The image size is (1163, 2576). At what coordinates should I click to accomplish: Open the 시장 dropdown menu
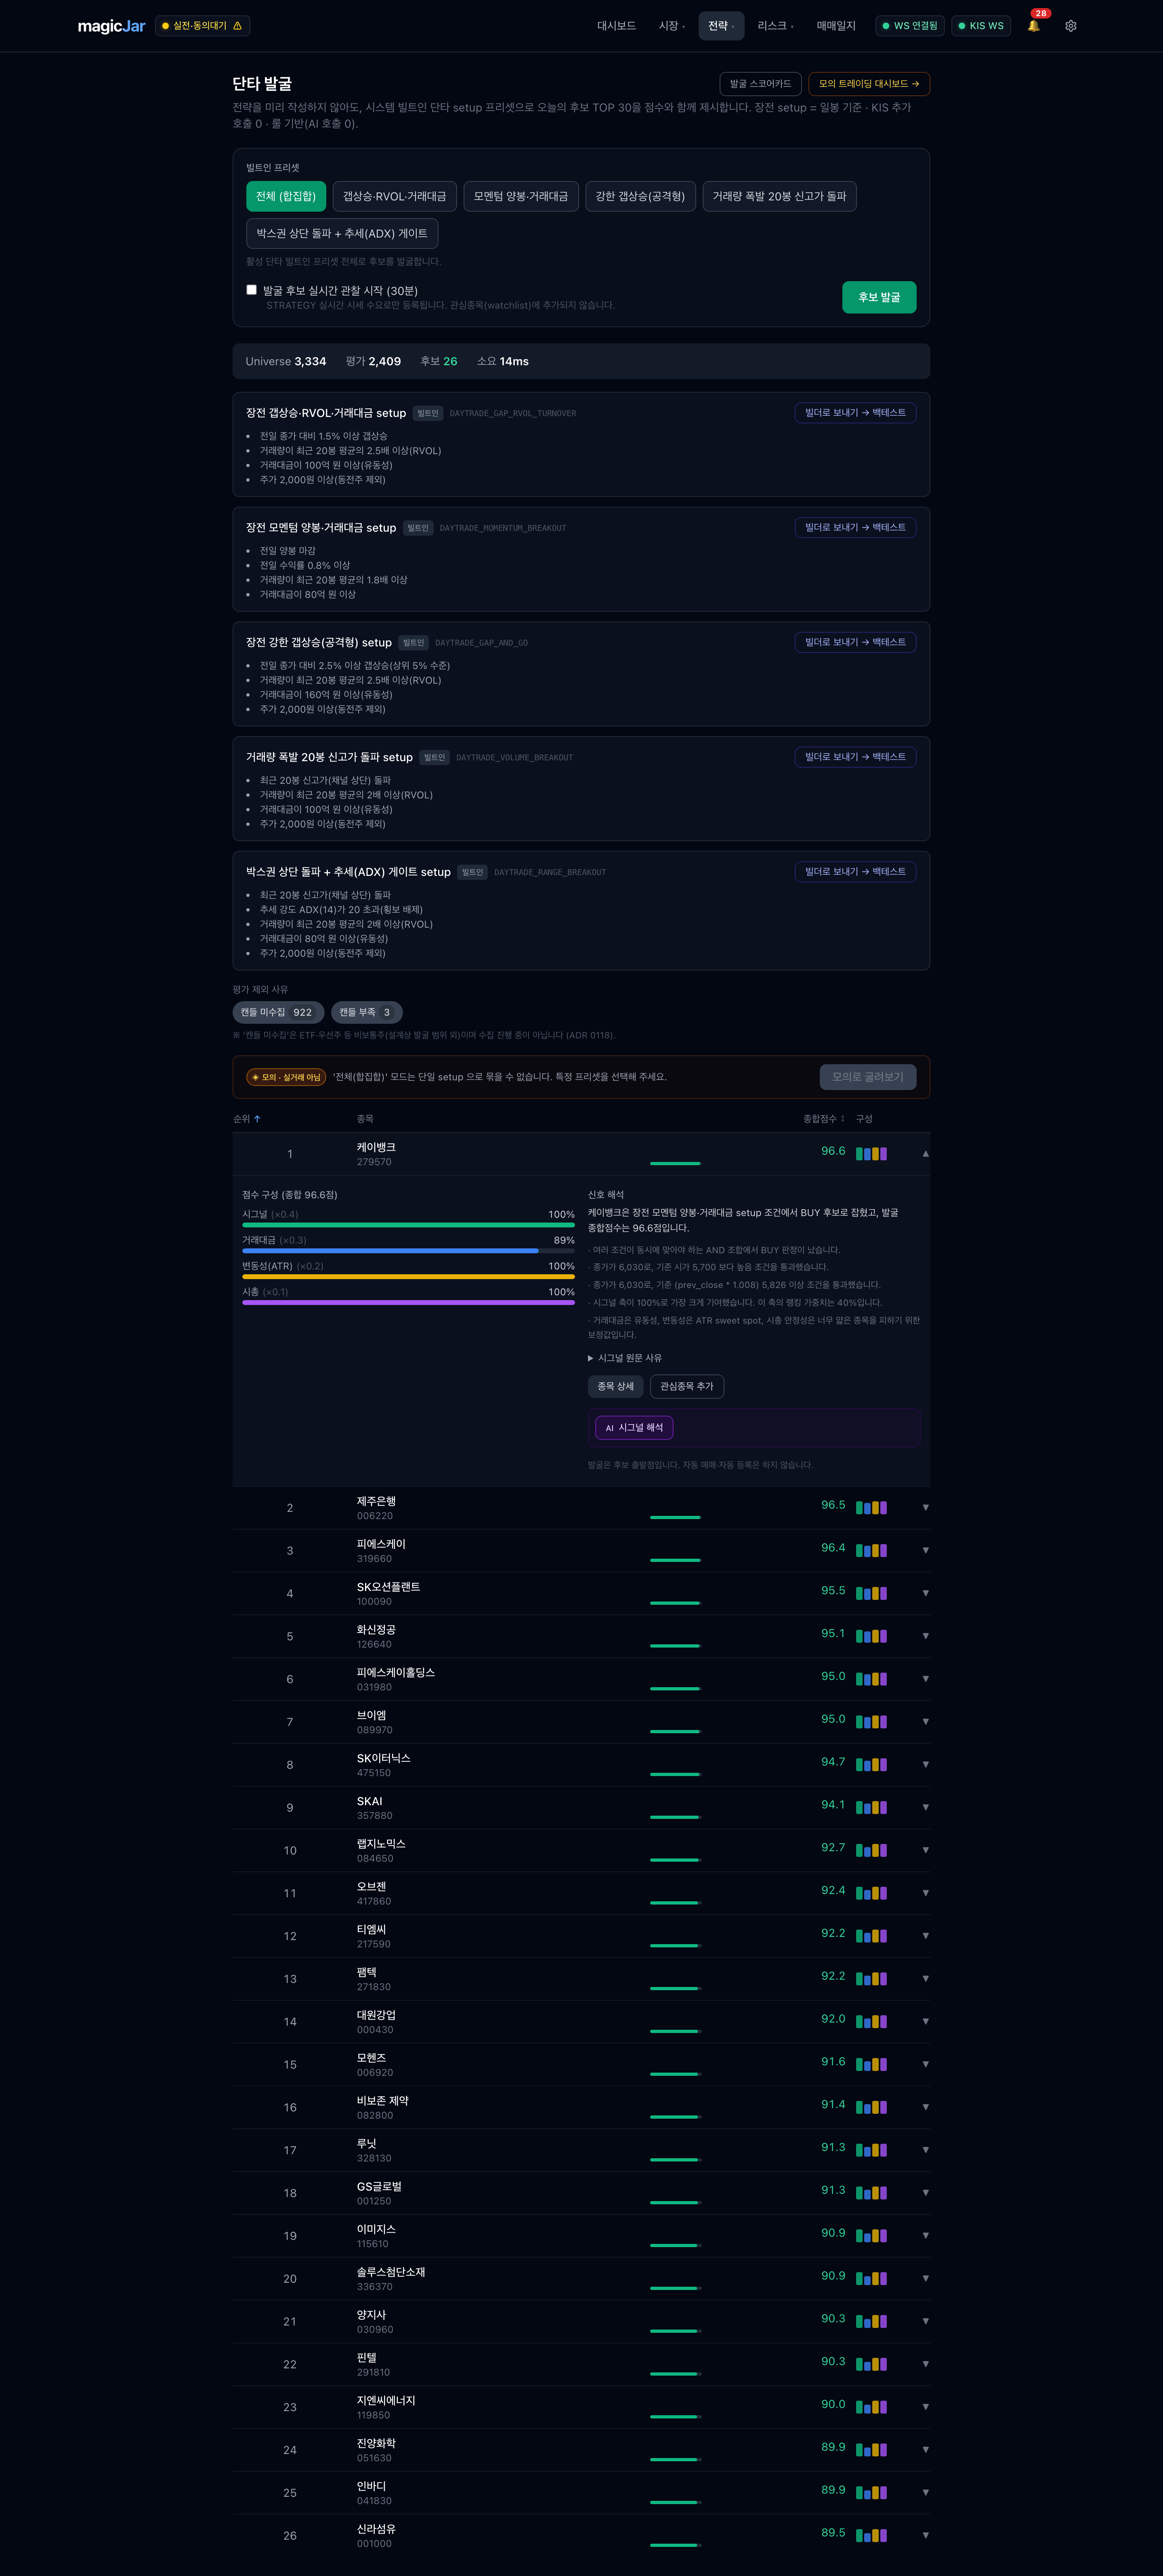(x=672, y=26)
